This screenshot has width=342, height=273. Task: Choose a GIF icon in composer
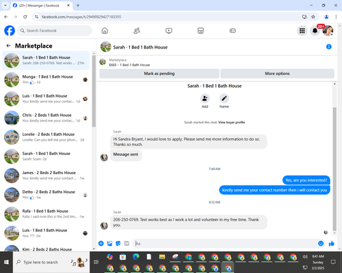click(x=127, y=244)
